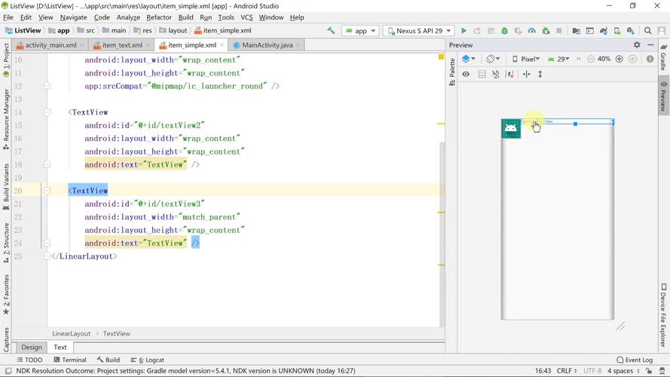Viewport: 670px width, 377px height.
Task: Open the VCS menu
Action: (246, 17)
